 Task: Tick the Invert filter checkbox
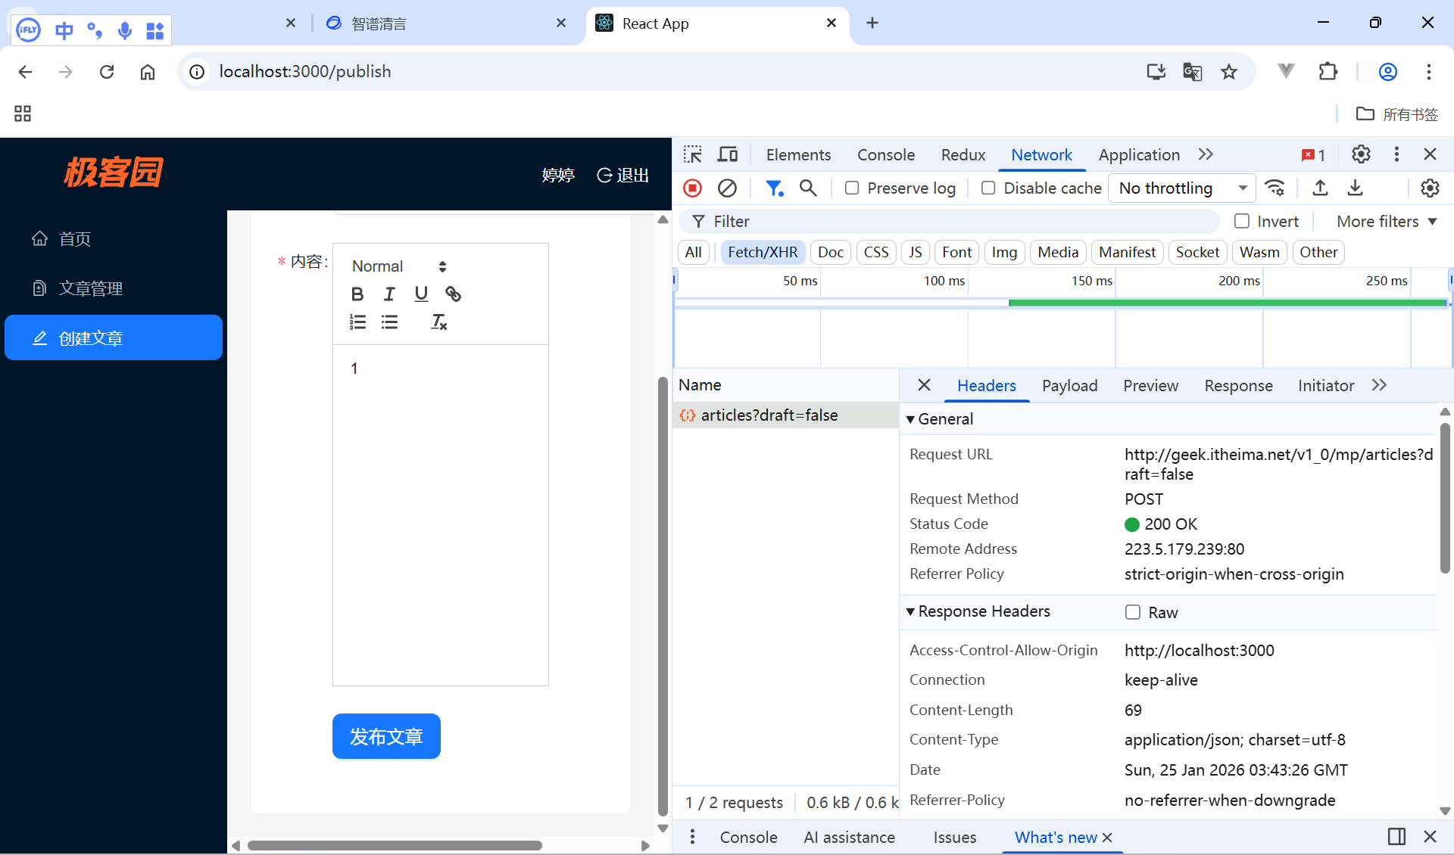click(1242, 221)
